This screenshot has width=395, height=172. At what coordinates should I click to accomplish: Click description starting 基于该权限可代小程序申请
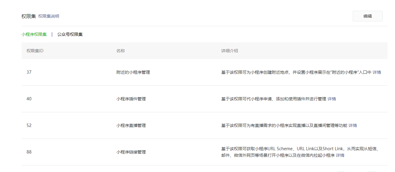[x=274, y=99]
